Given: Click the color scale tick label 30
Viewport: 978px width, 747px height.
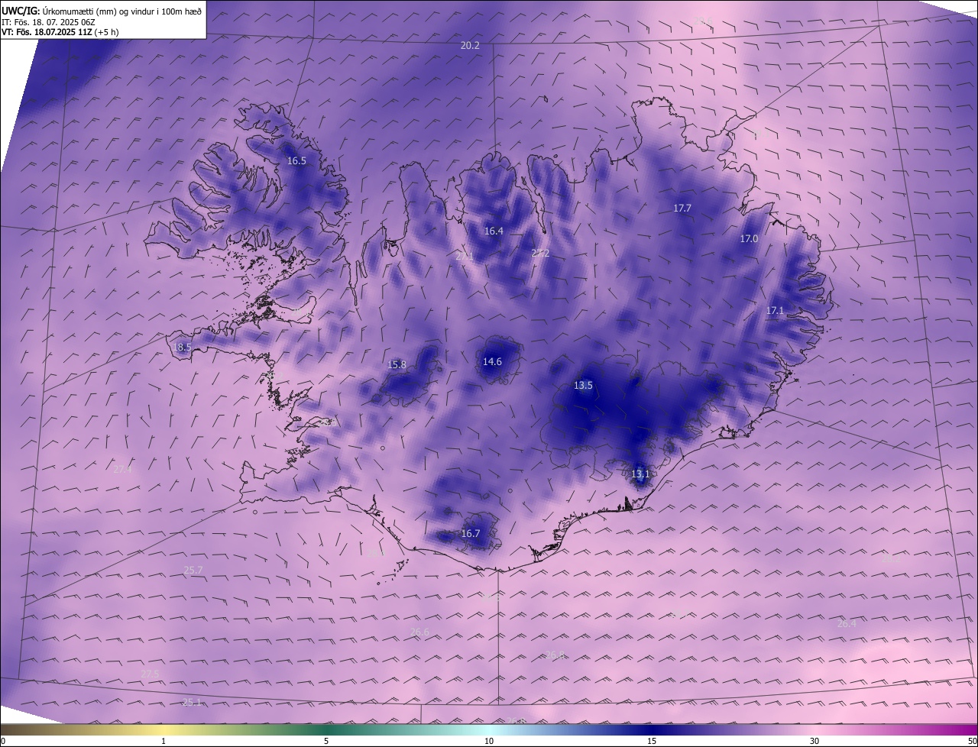Looking at the screenshot, I should (814, 741).
